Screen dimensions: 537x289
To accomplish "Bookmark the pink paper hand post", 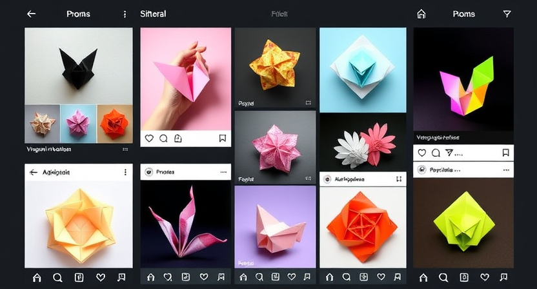I will coord(222,138).
